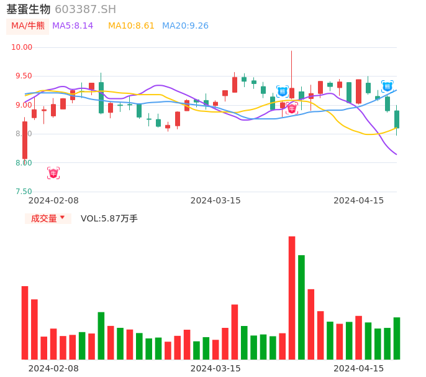Click the pink bull marker below February candles
The image size is (426, 377).
(53, 173)
